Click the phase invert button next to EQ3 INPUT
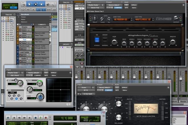The image size is (188, 125). 16,80
